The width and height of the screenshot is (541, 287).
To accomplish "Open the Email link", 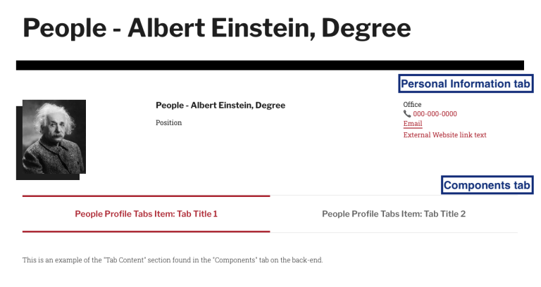I will click(413, 124).
